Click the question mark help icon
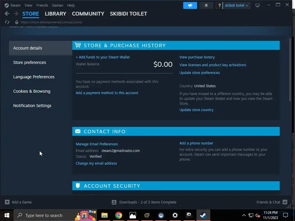 219,5
